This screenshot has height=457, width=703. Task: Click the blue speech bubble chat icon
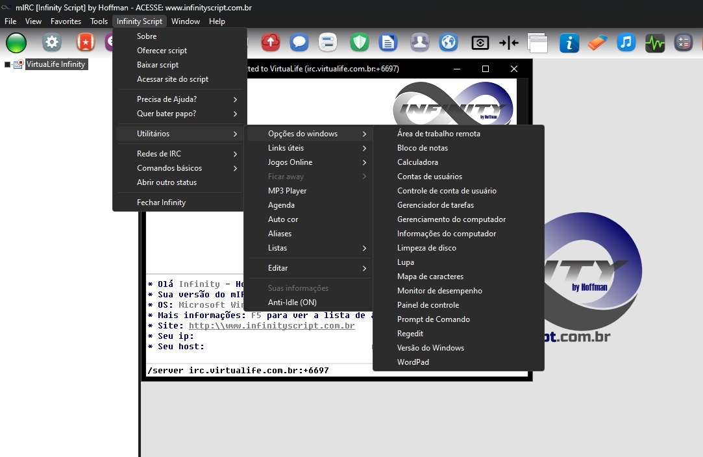299,43
